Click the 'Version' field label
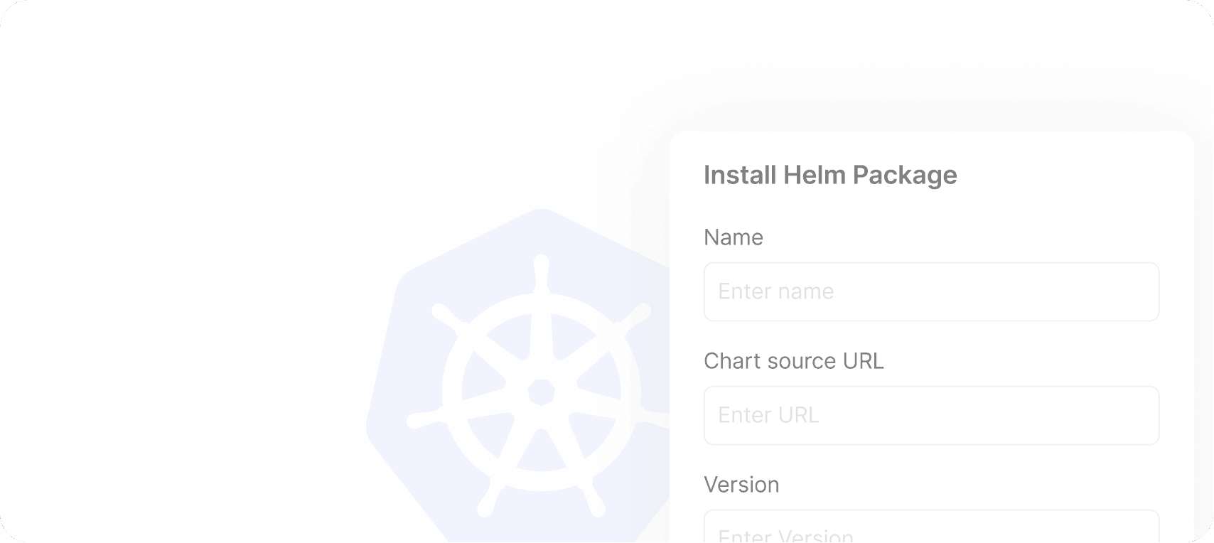Viewport: 1214px width, 543px height. (x=741, y=485)
